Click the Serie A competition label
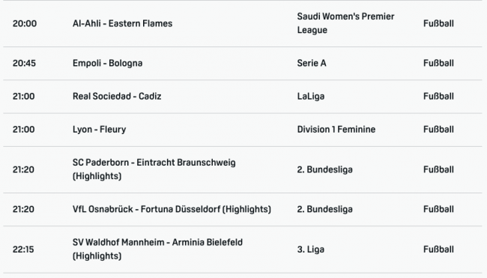This screenshot has width=487, height=278. pos(312,64)
